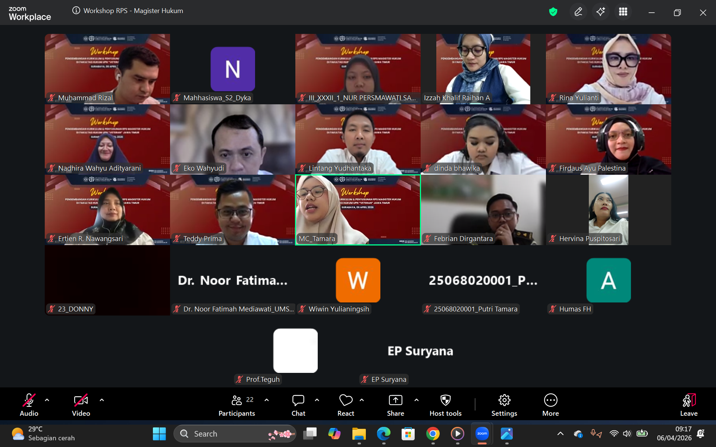Open meeting Settings

tap(504, 405)
